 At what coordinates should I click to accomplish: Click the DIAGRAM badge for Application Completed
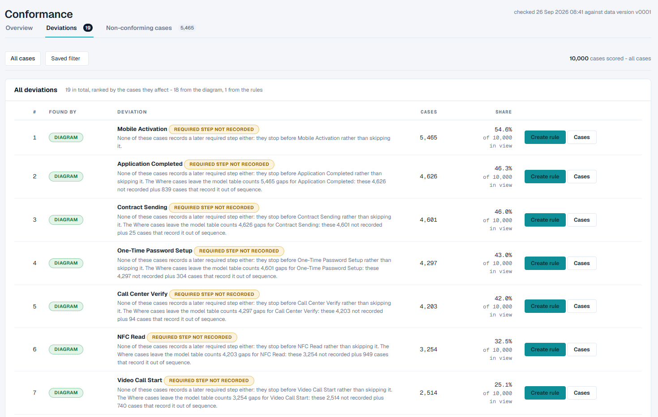pos(66,177)
